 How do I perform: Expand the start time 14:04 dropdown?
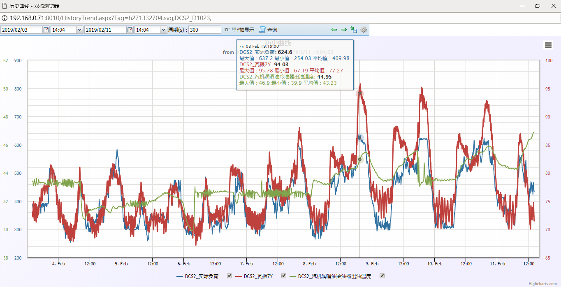coord(79,30)
